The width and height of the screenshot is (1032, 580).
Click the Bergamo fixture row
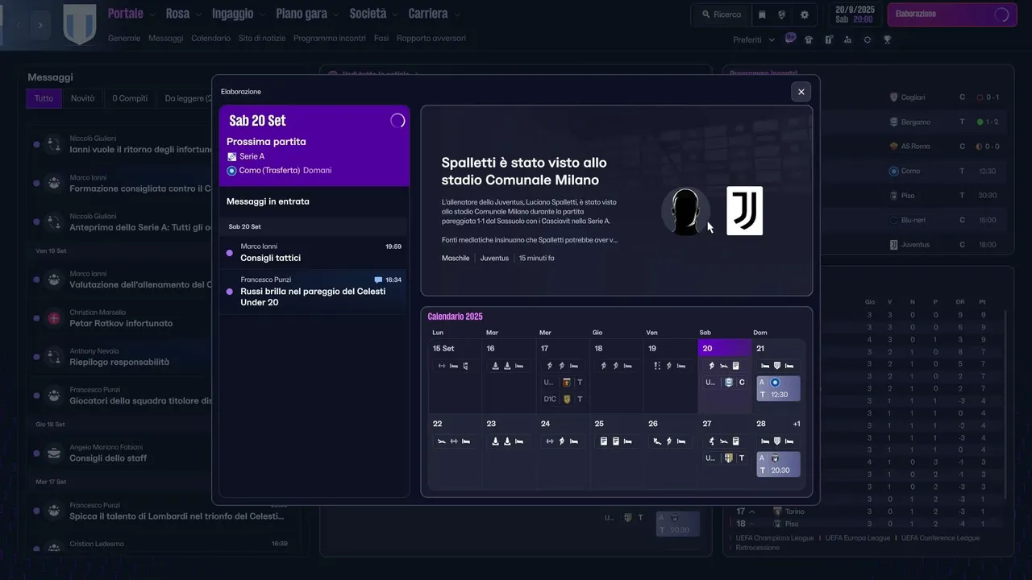click(945, 122)
